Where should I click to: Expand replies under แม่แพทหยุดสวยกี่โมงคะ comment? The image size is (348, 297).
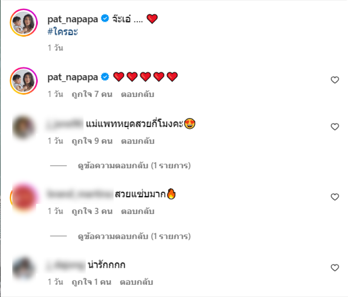click(x=134, y=166)
